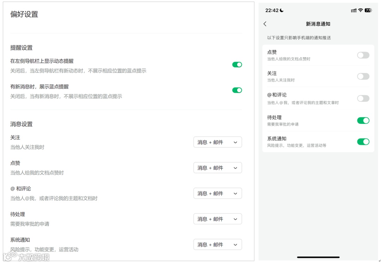Viewport: 381px width, 264px height.
Task: Click the cellular signal bars icon
Action: [353, 10]
